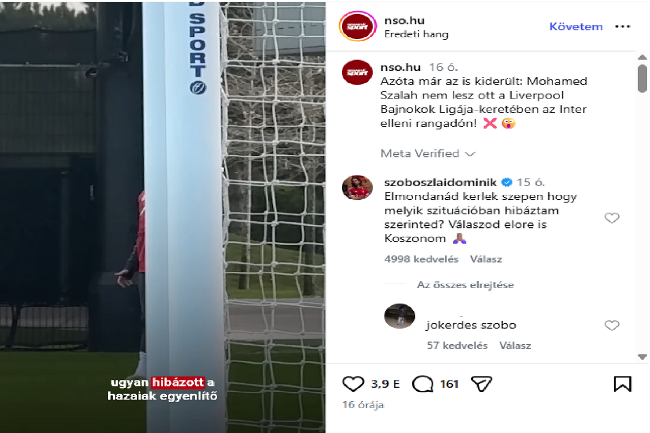Open nso.hu profile picture in header

pyautogui.click(x=357, y=26)
